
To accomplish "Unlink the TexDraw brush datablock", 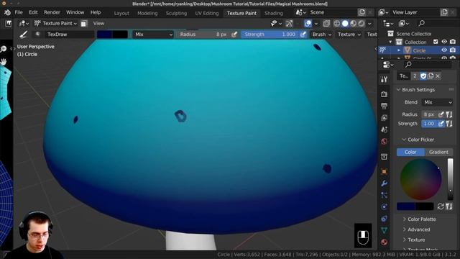I will click(438, 76).
